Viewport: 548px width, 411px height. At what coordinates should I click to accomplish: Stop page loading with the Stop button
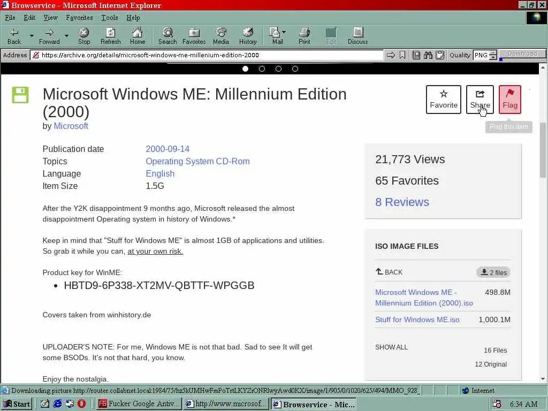[x=84, y=36]
